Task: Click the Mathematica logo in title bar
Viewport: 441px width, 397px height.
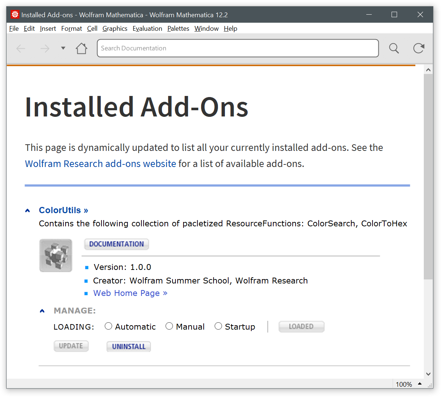Action: pos(15,15)
